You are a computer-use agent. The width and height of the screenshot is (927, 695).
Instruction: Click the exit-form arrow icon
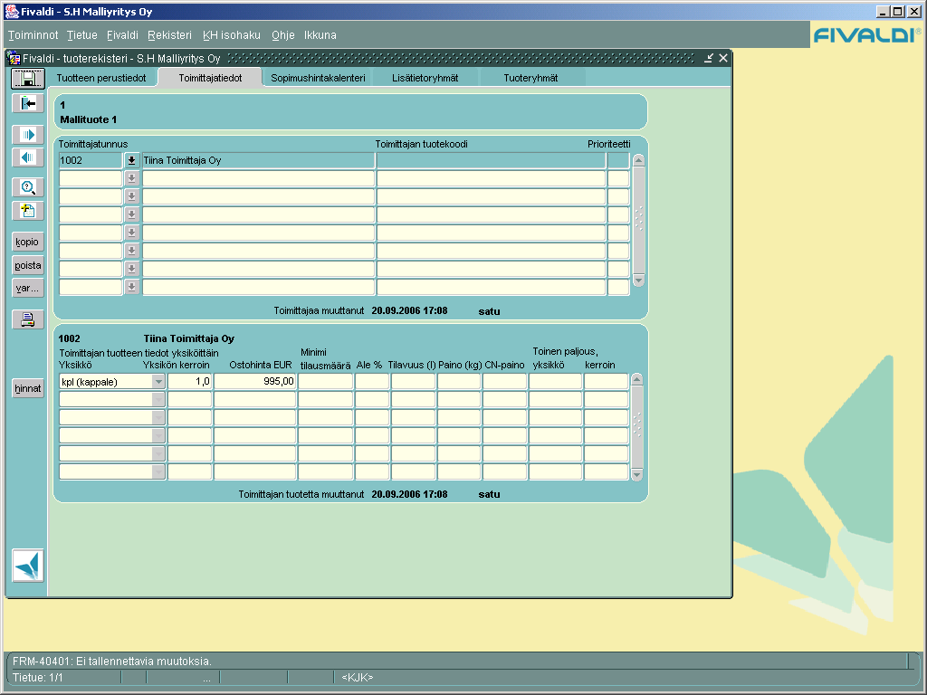click(28, 103)
